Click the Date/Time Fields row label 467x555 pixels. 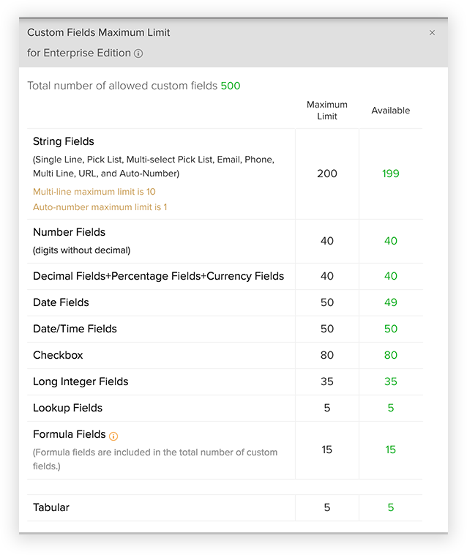click(75, 329)
